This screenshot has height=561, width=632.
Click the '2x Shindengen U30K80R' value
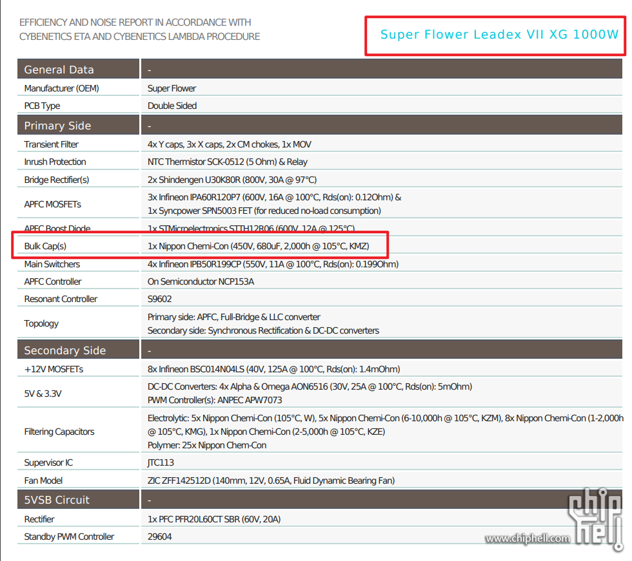tap(232, 180)
